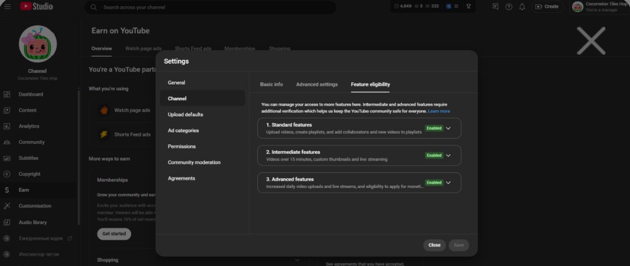Open Инспектор тегов in the sidebar
The image size is (630, 266).
(x=38, y=254)
